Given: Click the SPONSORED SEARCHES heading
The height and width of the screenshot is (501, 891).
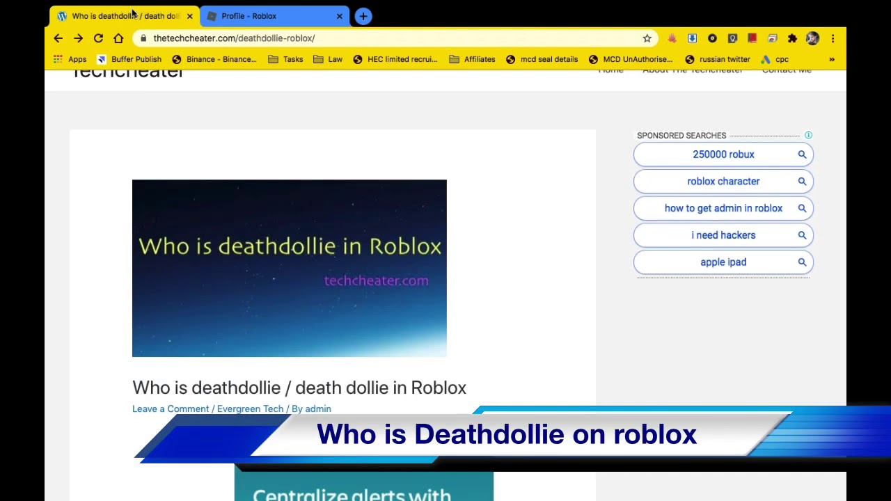Looking at the screenshot, I should pyautogui.click(x=681, y=136).
